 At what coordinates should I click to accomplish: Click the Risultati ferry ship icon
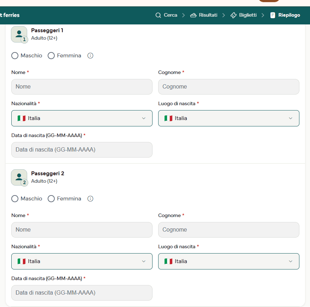click(x=193, y=15)
